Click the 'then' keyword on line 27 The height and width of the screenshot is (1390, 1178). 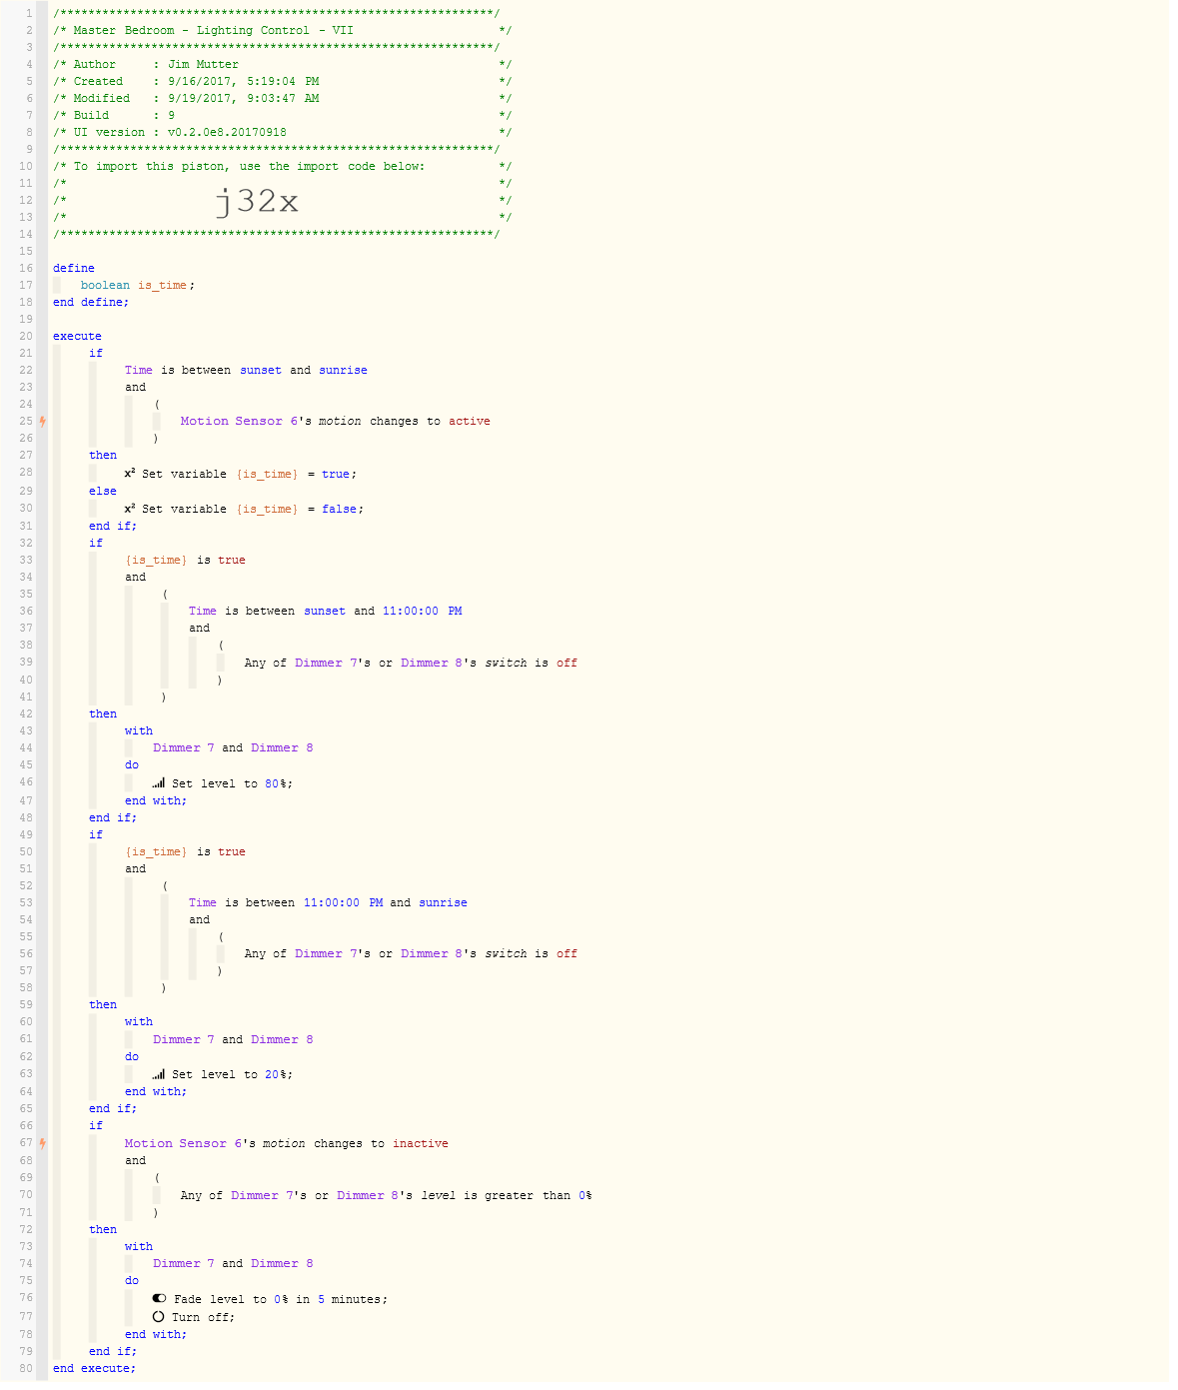click(x=103, y=455)
